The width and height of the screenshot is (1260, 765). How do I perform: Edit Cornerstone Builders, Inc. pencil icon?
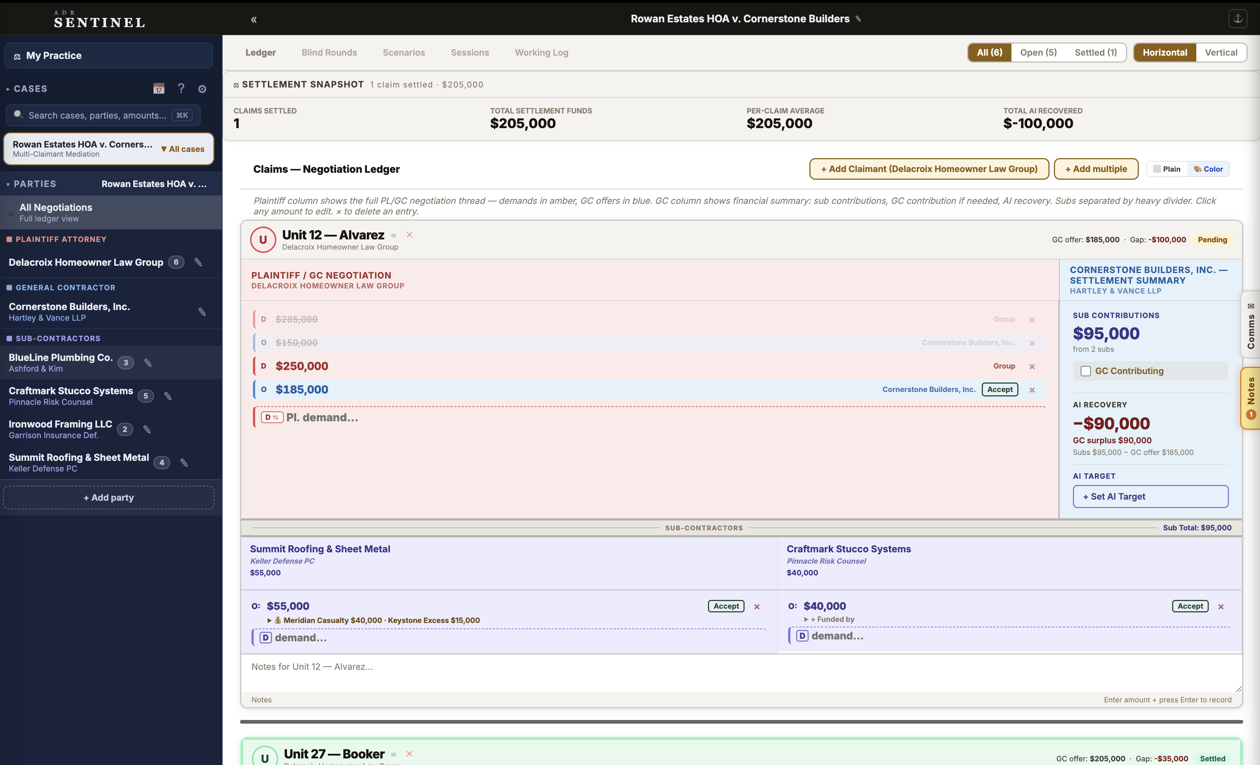point(202,312)
